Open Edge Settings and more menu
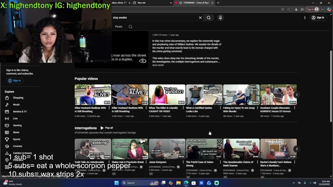333x187 pixels. point(323,9)
